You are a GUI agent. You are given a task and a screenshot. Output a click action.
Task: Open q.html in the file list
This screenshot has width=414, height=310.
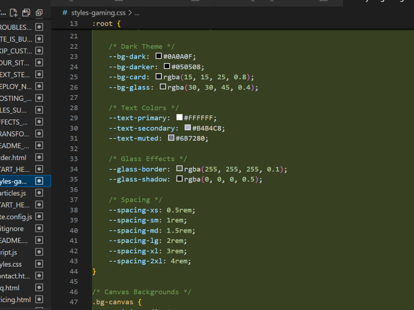click(x=10, y=288)
